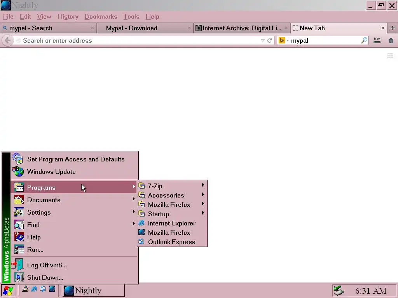Reload the page with refresh icon

[x=270, y=40]
